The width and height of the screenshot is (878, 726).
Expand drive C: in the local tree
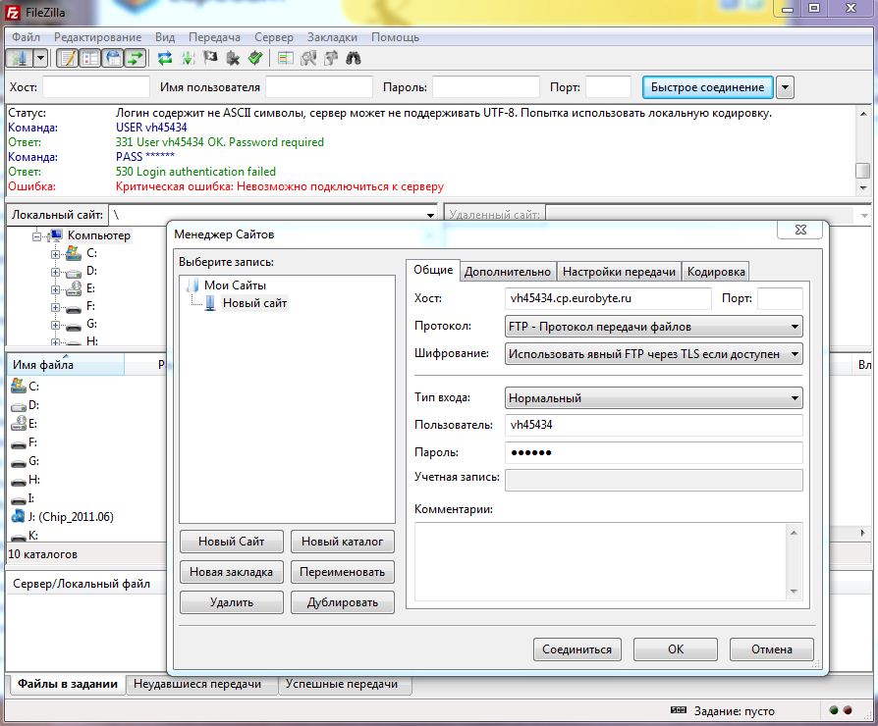click(x=55, y=254)
